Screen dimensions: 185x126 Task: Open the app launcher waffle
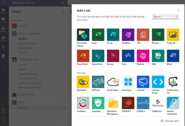[x=3, y=3]
